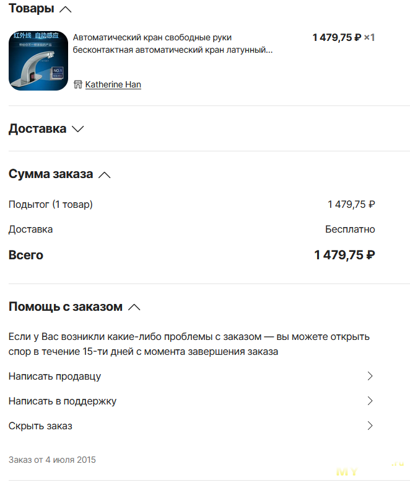This screenshot has height=482, width=410.
Task: Expand the Доставка section chevron
Action: click(x=78, y=129)
